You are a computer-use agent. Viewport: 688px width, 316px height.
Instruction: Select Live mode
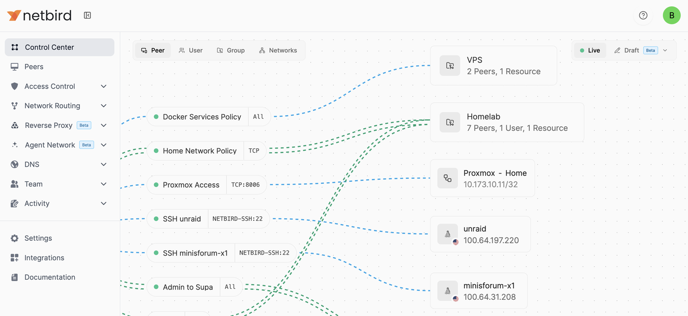[x=590, y=50]
